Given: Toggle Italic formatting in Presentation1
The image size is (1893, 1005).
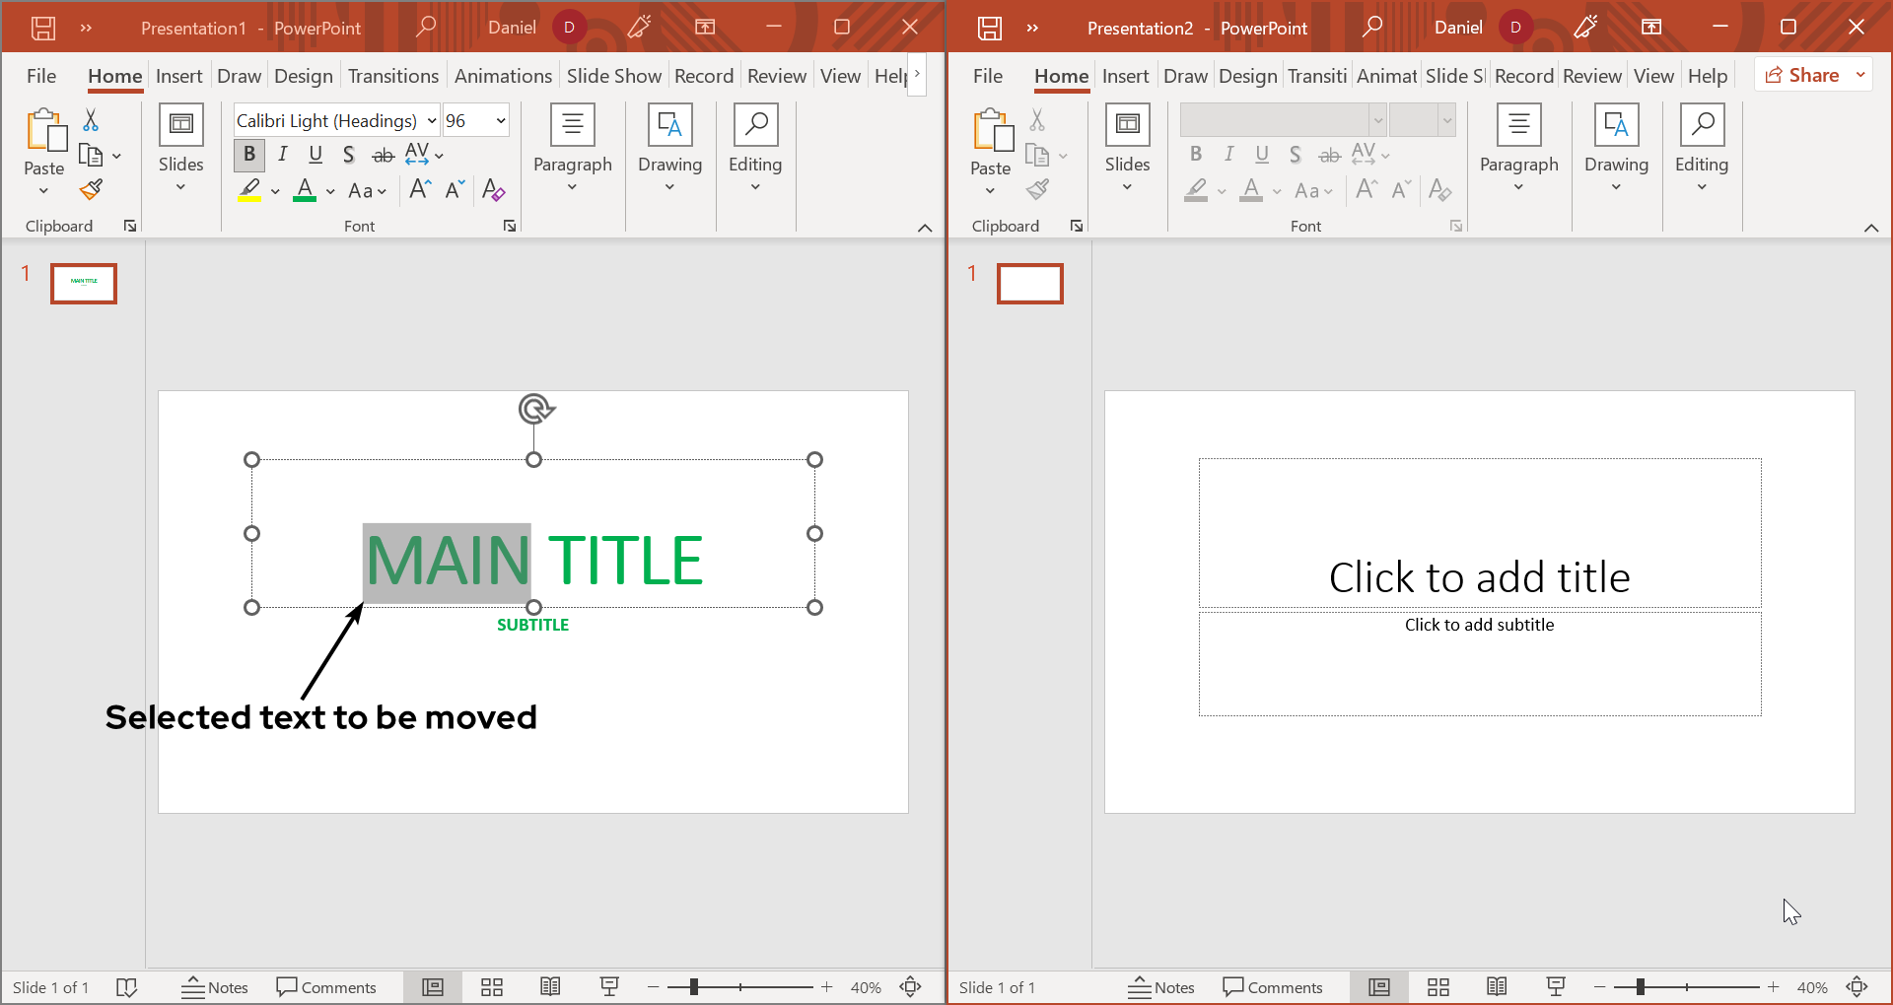Looking at the screenshot, I should coord(283,155).
